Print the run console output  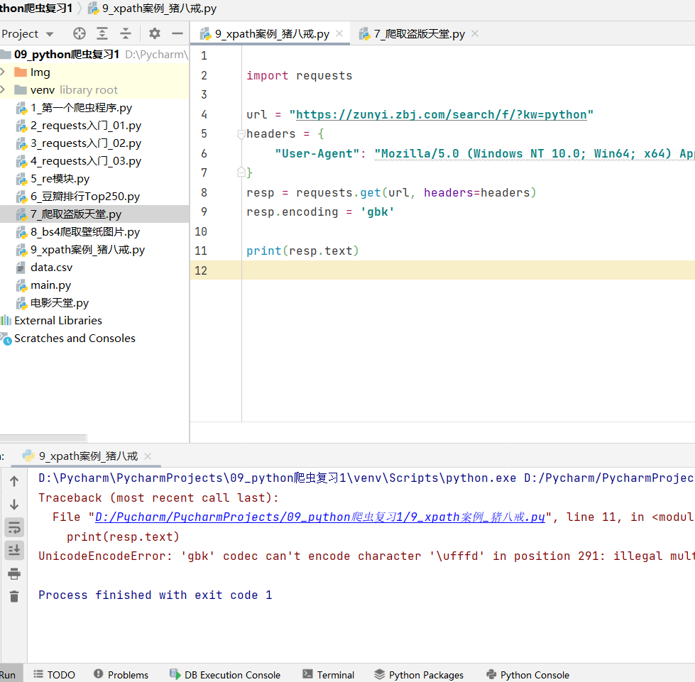point(14,574)
